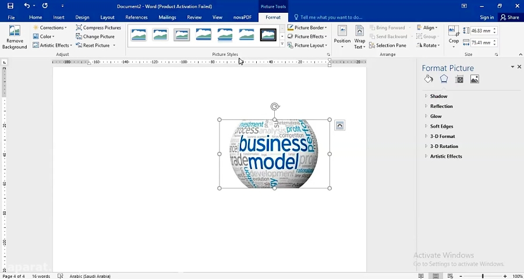Viewport: 524px width, 279px height.
Task: Select the last black-framed picture style thumbnail
Action: (x=268, y=35)
